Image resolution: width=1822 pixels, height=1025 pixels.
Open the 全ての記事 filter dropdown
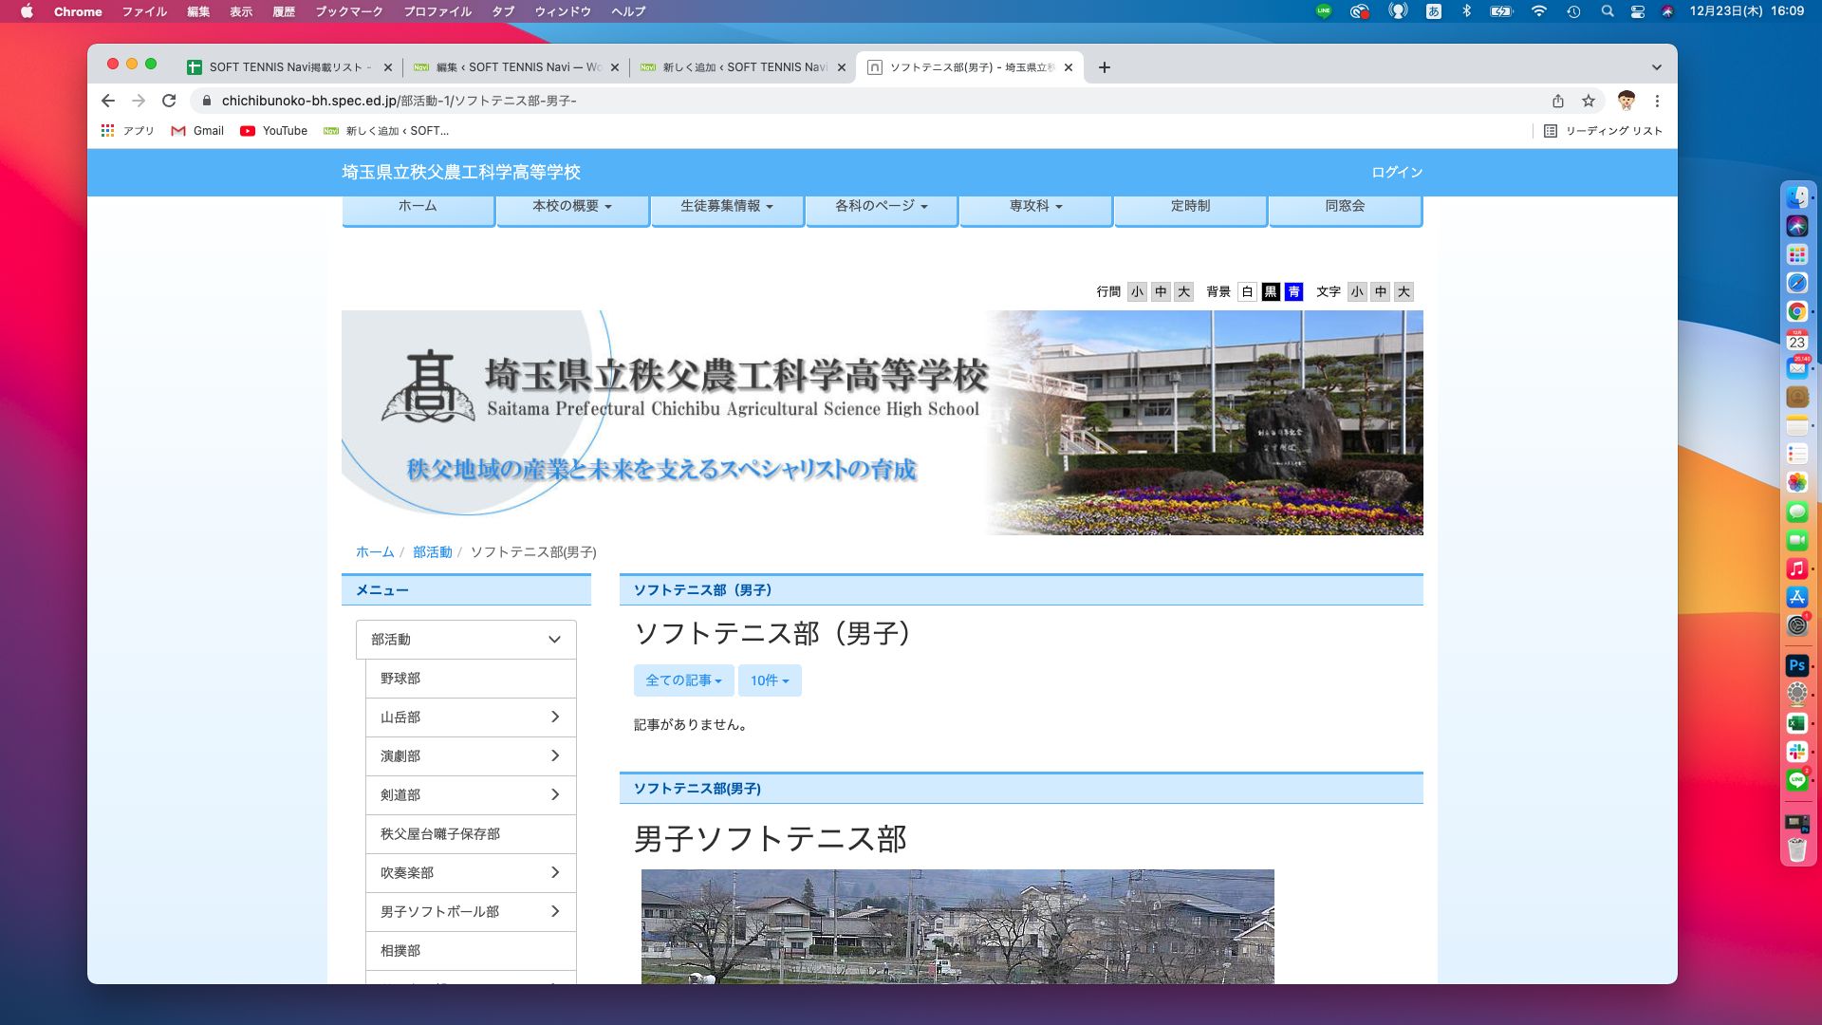pos(683,680)
